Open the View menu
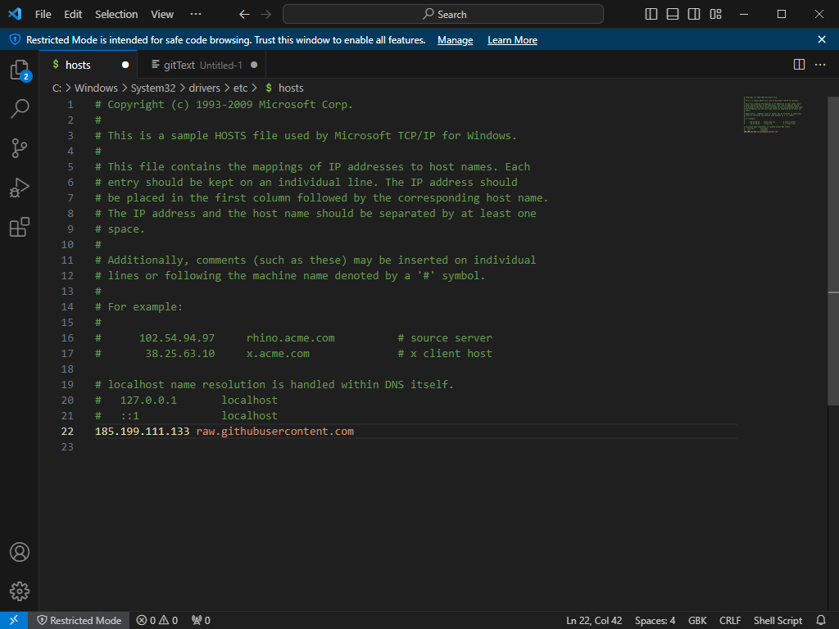This screenshot has height=629, width=839. (x=161, y=15)
